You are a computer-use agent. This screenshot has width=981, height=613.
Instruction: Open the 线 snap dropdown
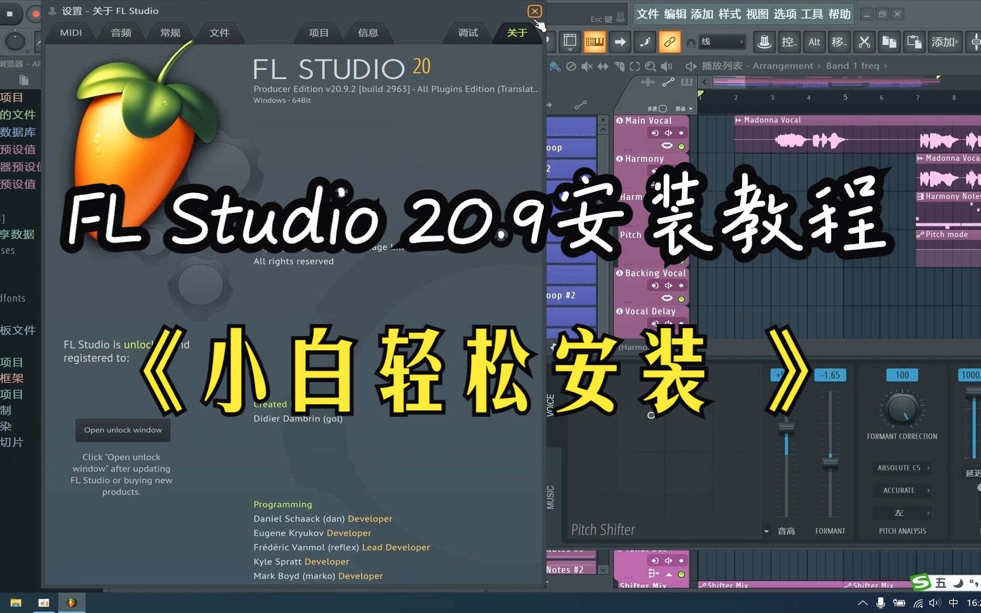(x=722, y=41)
